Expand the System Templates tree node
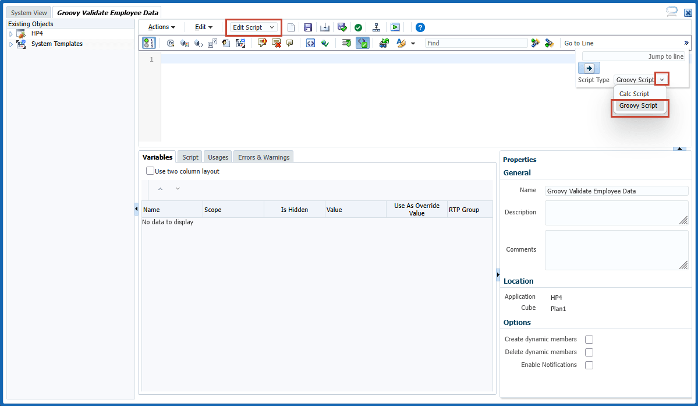 11,44
